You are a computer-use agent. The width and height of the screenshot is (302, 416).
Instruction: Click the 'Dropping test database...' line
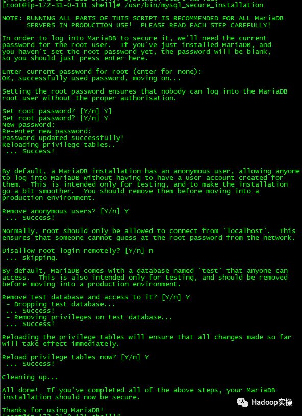(61, 304)
